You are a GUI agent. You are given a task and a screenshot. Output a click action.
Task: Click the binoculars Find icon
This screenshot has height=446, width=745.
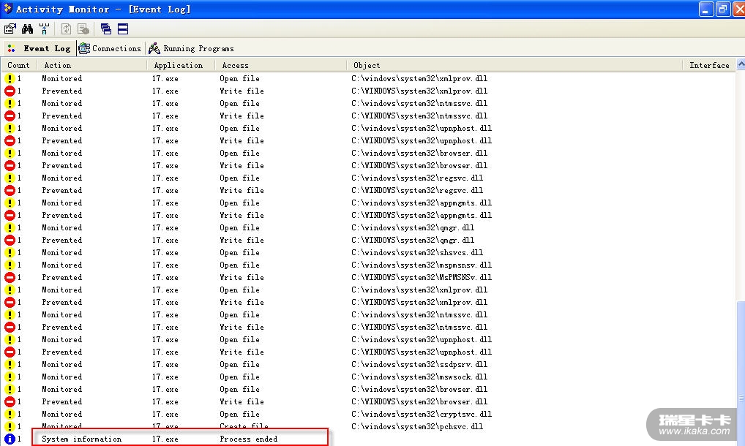[27, 29]
